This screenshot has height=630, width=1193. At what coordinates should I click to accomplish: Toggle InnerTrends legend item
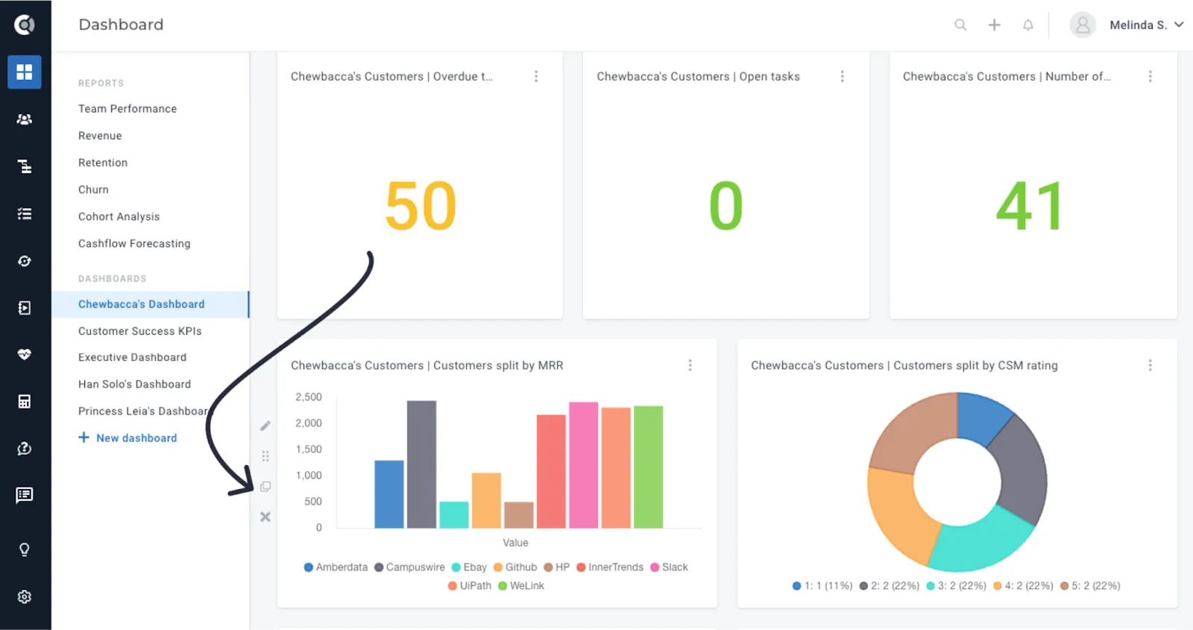tap(610, 567)
